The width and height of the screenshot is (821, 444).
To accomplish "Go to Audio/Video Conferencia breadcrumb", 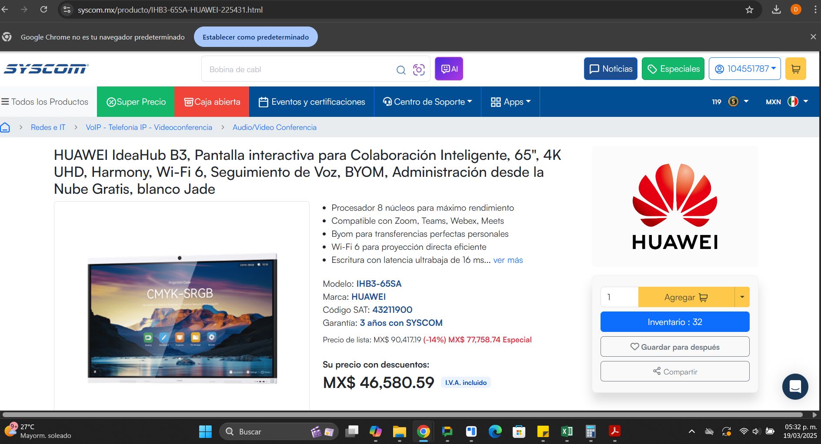I will [274, 127].
